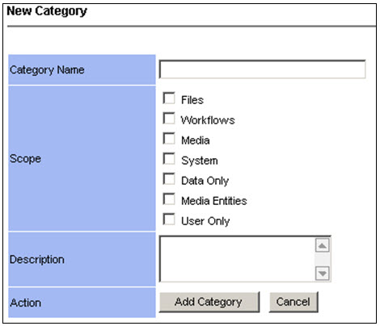Click the Media Entities label text
Image resolution: width=380 pixels, height=326 pixels.
point(214,201)
